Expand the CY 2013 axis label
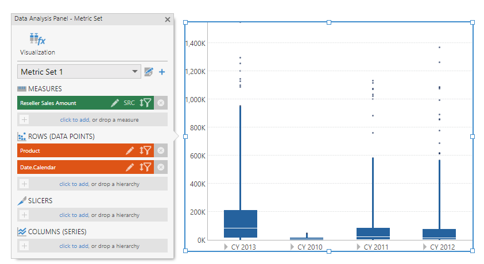This screenshot has width=484, height=264. [227, 247]
